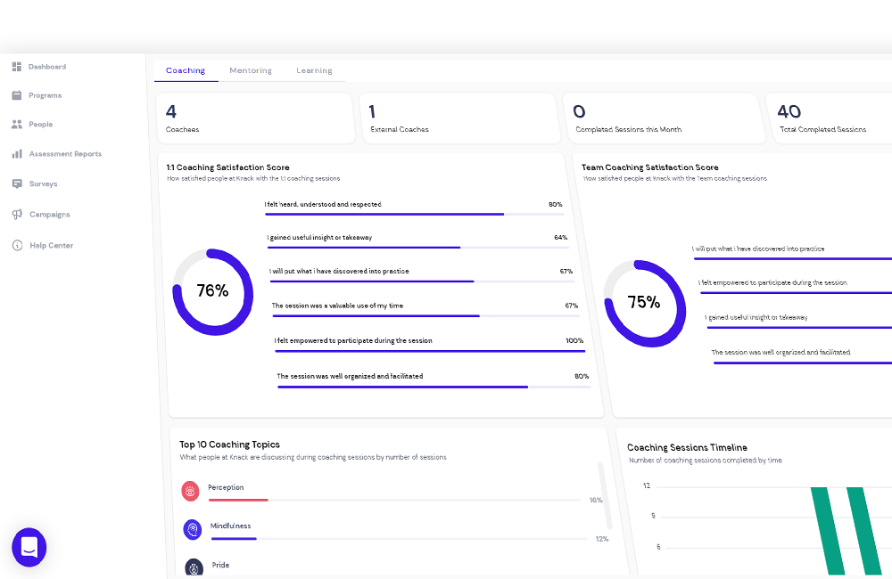Click 'I felt empowered to participate' in Team Coaching panel
Image resolution: width=892 pixels, height=579 pixels.
click(772, 282)
